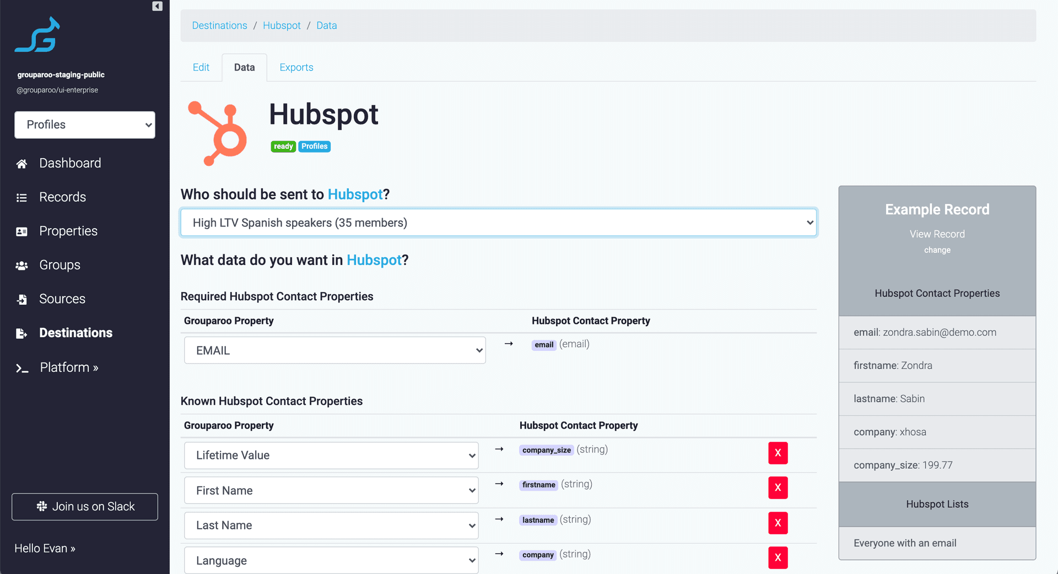The height and width of the screenshot is (574, 1058).
Task: Click Hubspot link in 'What data' heading
Action: pyautogui.click(x=374, y=260)
